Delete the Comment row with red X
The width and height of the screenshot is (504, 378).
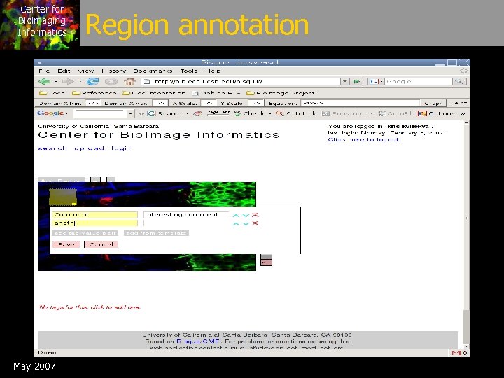[255, 215]
